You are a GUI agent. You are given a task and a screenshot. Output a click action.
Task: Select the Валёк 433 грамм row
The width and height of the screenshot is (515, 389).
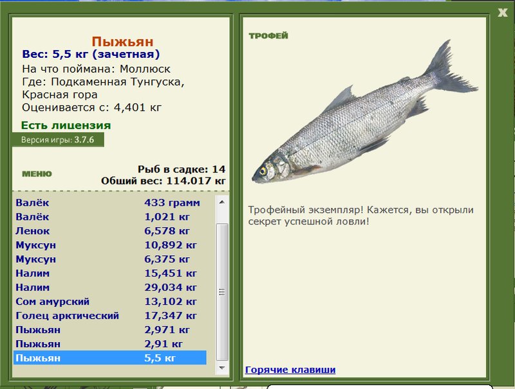110,203
